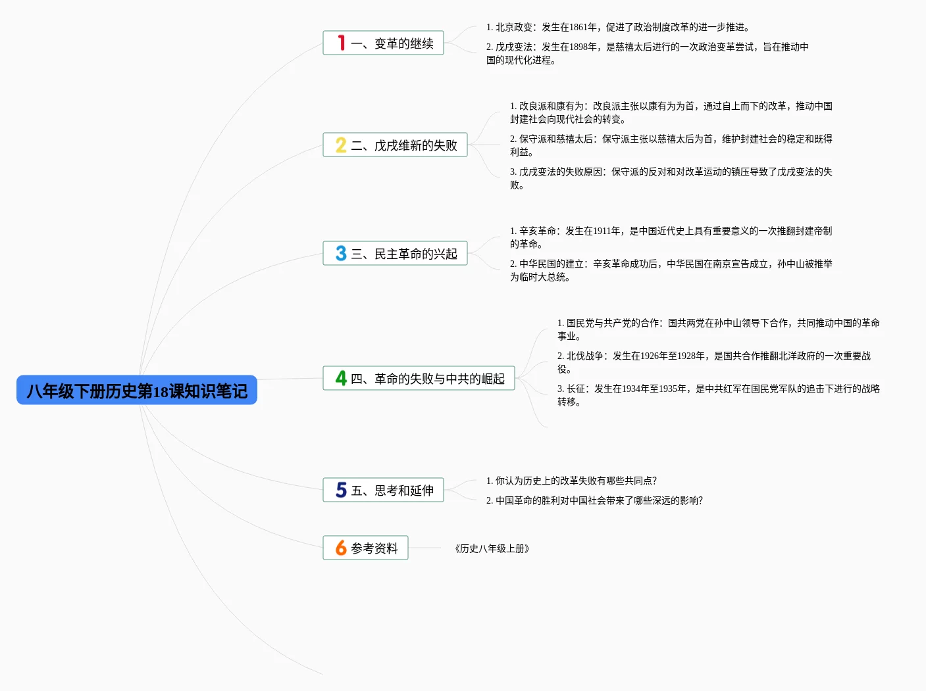
Task: Select the node 参考资料
Action: [365, 548]
